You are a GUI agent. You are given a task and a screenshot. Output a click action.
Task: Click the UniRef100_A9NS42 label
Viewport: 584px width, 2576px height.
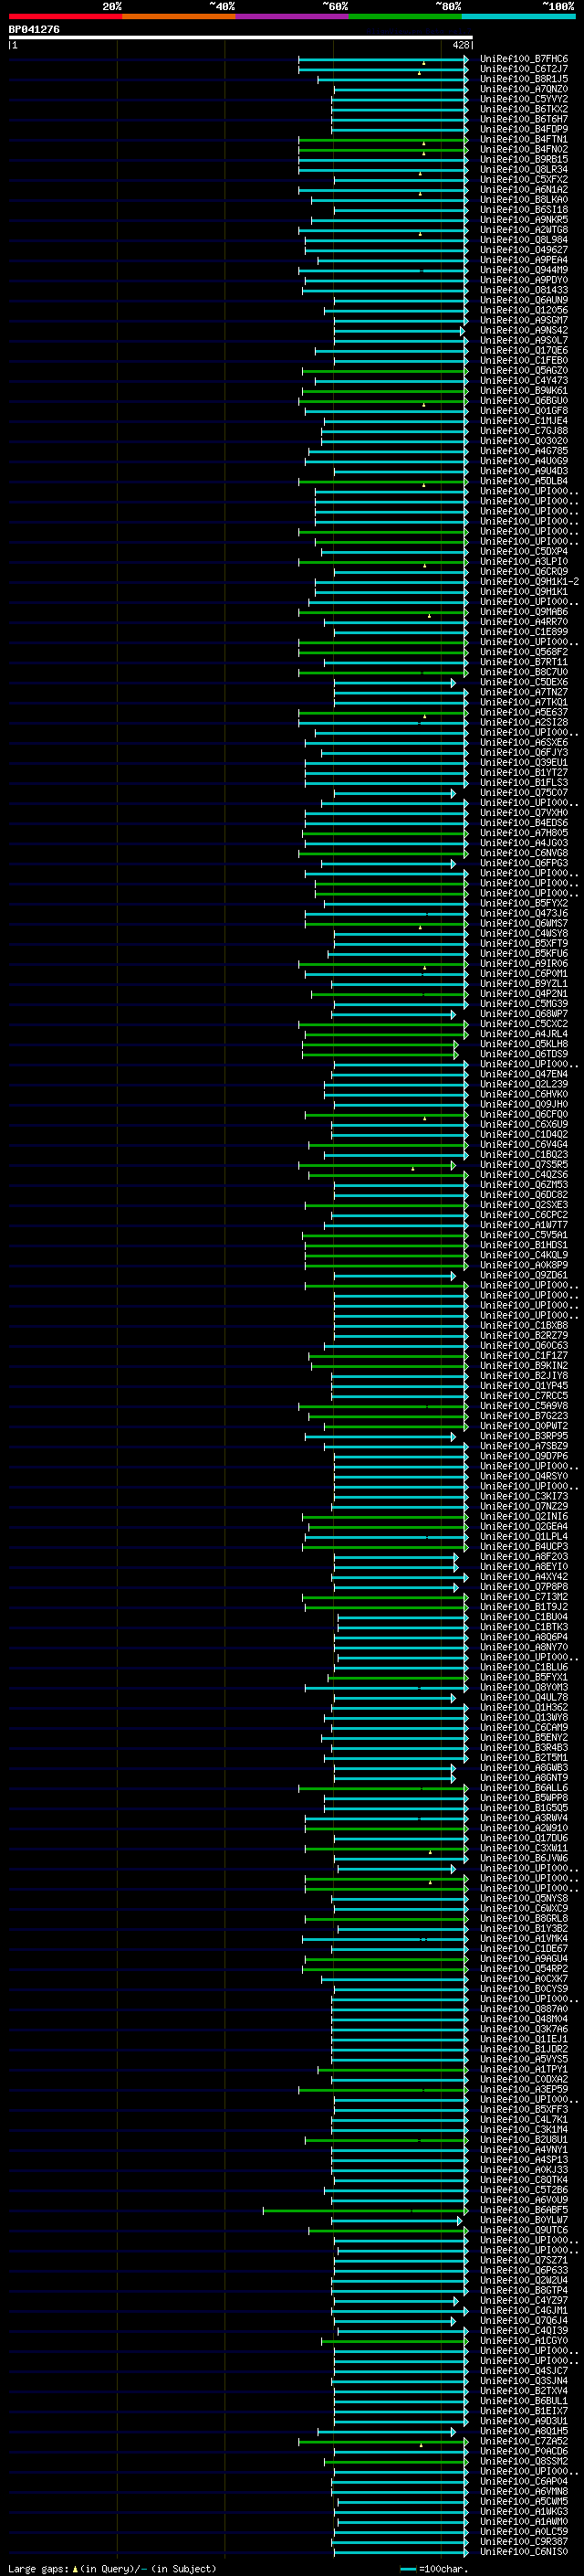click(x=524, y=330)
